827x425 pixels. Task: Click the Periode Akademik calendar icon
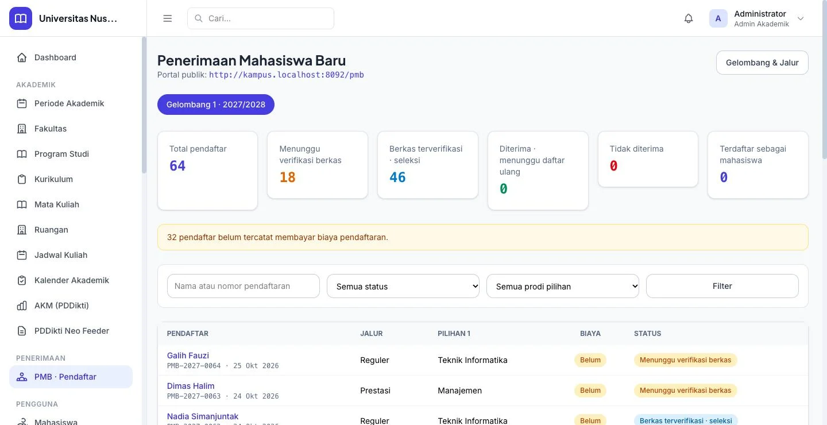pos(22,103)
